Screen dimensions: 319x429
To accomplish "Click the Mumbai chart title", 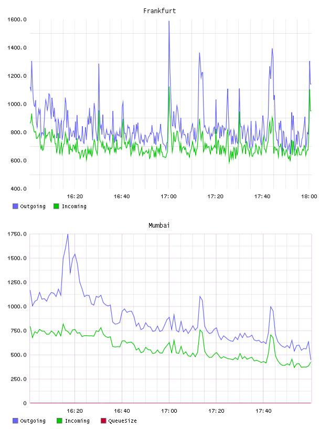I will pyautogui.click(x=159, y=226).
